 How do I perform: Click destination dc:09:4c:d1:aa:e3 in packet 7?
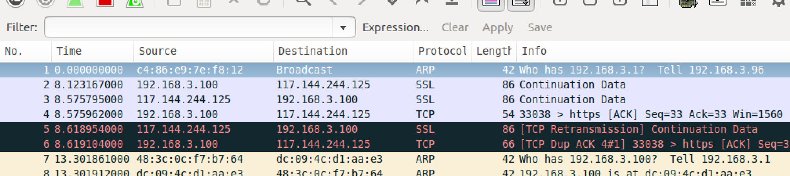tap(329, 159)
